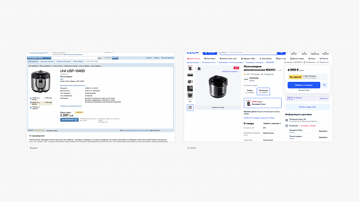Click the old layout search input field
359x202 pixels.
pos(75,58)
